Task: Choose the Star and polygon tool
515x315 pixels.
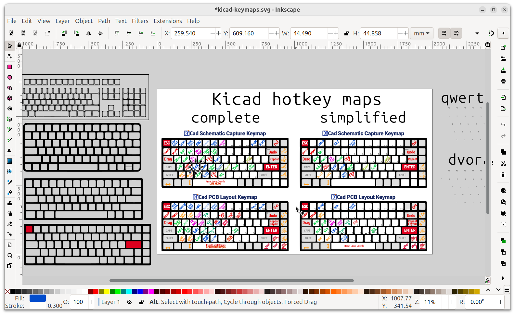Action: point(10,88)
